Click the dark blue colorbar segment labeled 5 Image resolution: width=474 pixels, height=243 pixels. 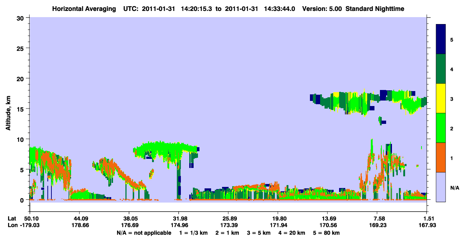click(441, 39)
